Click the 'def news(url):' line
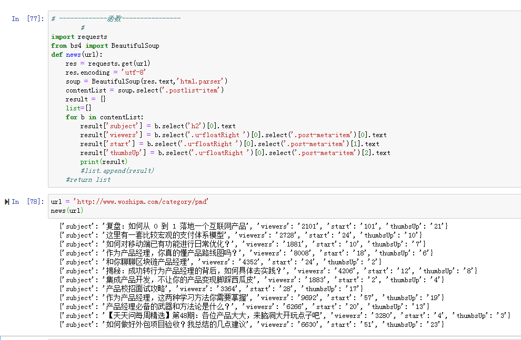Viewport: 521px width, 340px height. click(77, 55)
